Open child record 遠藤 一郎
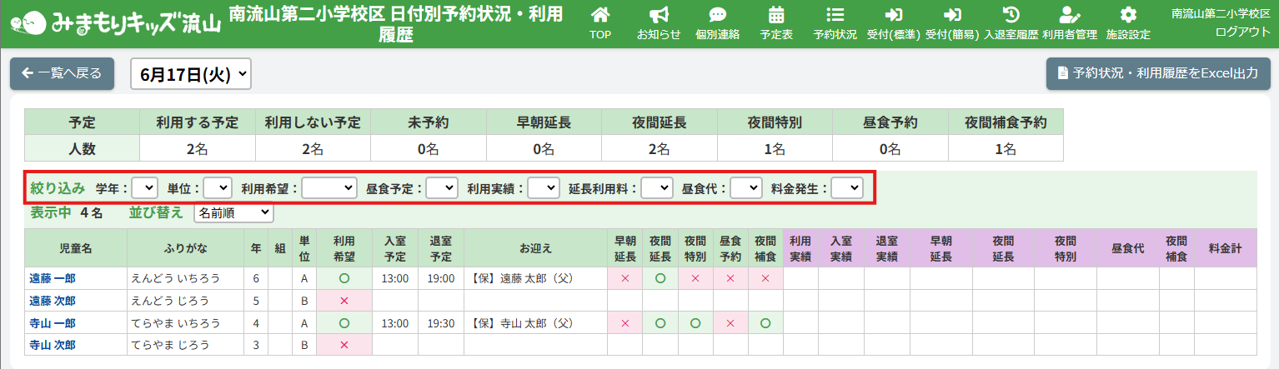The image size is (1279, 369). coord(53,278)
